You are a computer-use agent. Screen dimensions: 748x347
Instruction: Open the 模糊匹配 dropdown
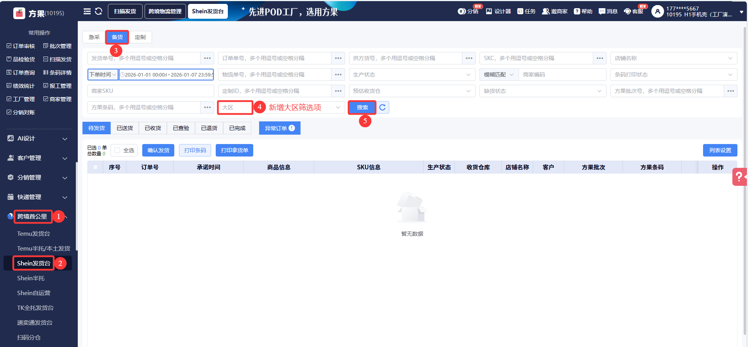tap(499, 75)
